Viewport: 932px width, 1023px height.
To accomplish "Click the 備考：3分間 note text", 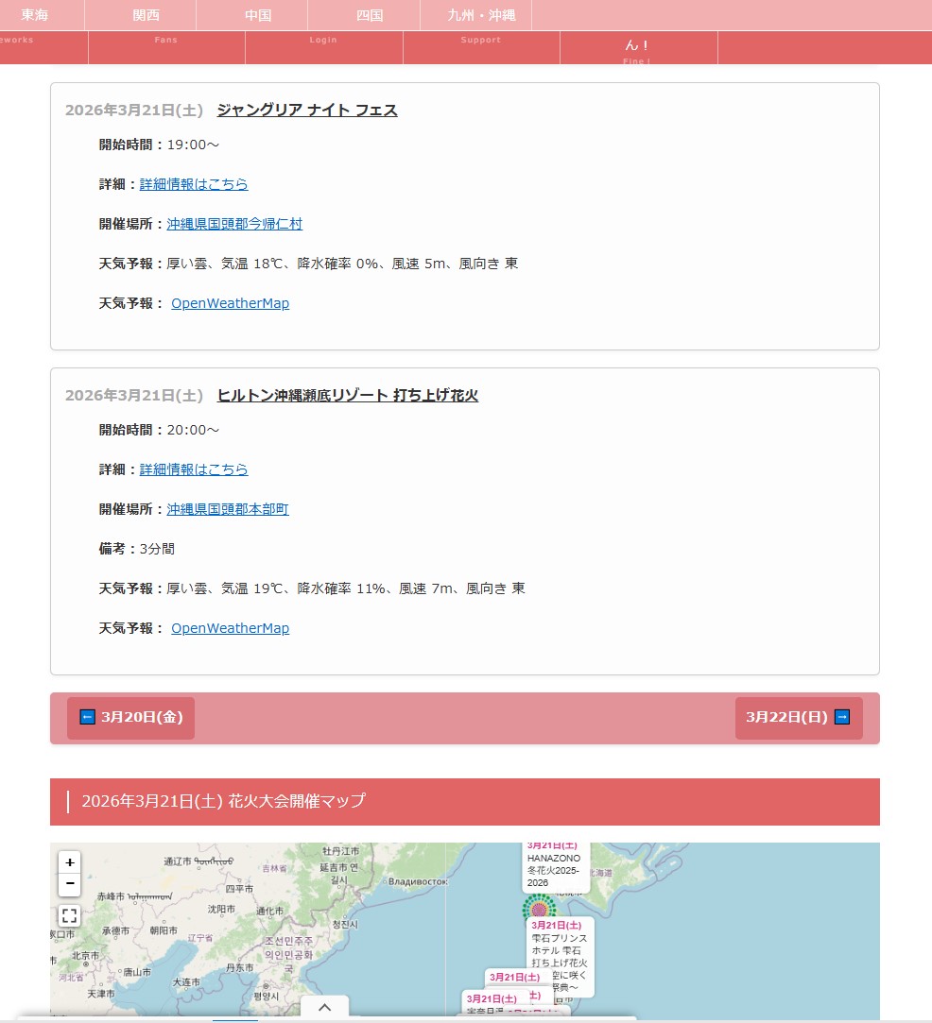I will point(136,549).
